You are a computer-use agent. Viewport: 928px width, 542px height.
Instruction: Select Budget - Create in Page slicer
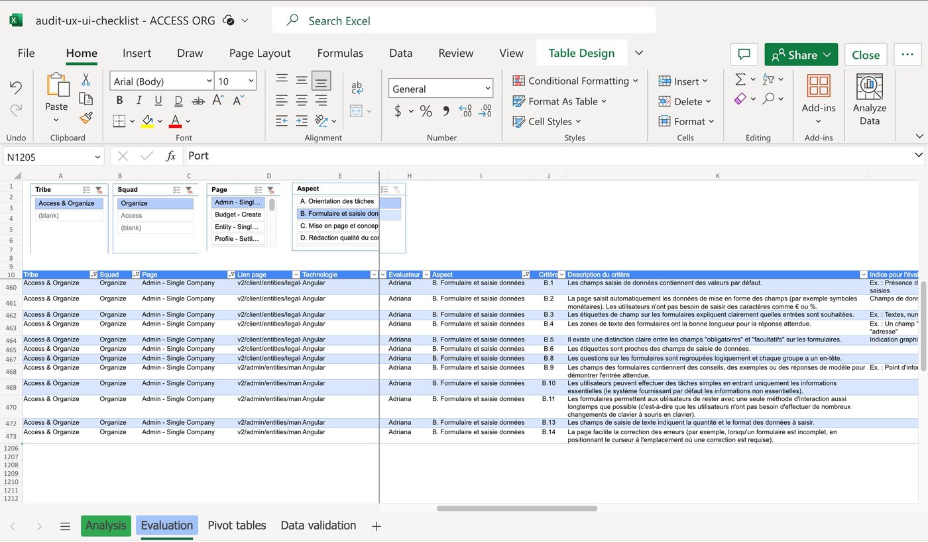pos(238,214)
